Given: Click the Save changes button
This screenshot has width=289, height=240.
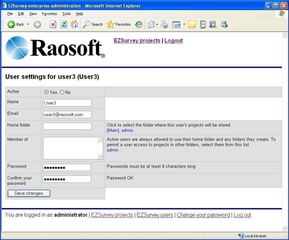Looking at the screenshot, I should [x=29, y=193].
